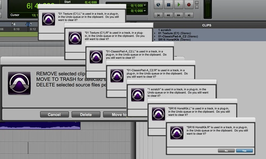The image size is (266, 159).
Task: Click DELETE selected source files text line
Action: point(71,85)
